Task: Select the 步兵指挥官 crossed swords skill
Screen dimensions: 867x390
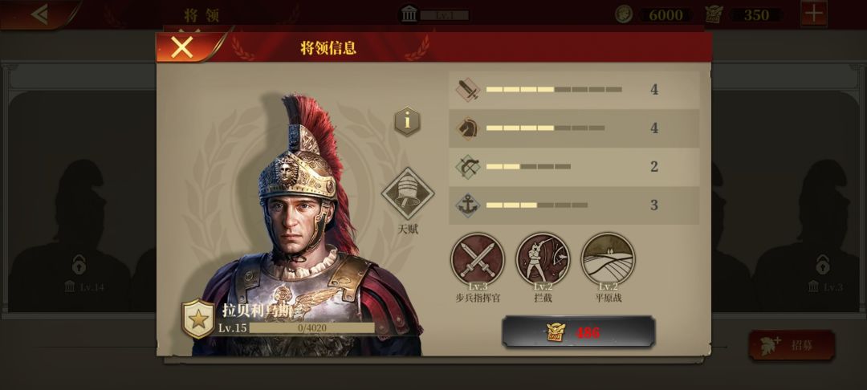Action: 478,260
